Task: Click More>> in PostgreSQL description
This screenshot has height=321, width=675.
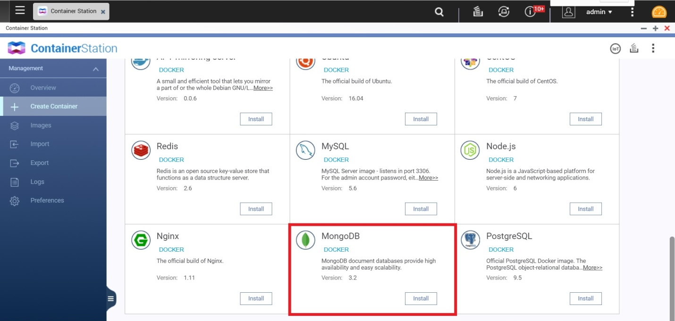Action: (x=592, y=267)
